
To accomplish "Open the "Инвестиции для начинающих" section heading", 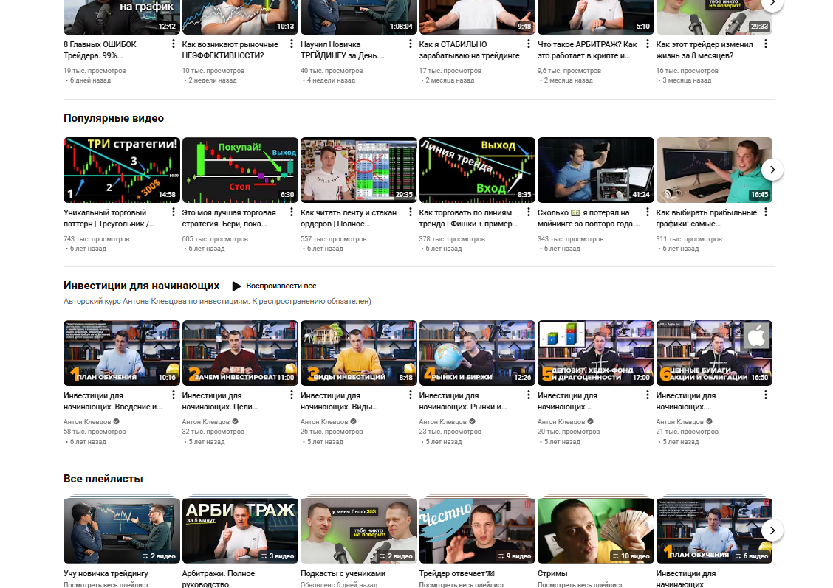I will pyautogui.click(x=141, y=286).
